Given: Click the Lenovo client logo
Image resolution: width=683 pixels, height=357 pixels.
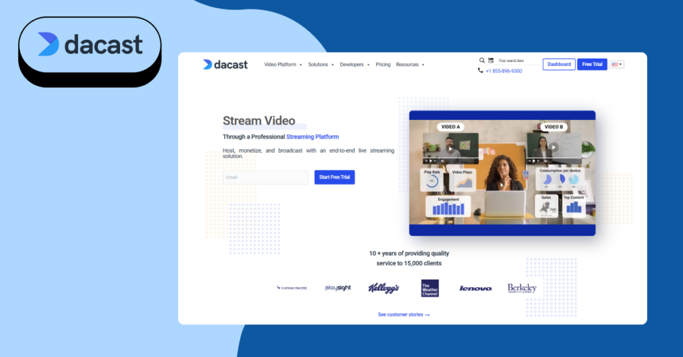Looking at the screenshot, I should click(x=476, y=288).
